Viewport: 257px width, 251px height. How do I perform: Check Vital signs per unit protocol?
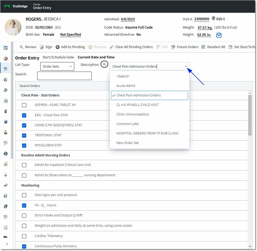coord(24,195)
